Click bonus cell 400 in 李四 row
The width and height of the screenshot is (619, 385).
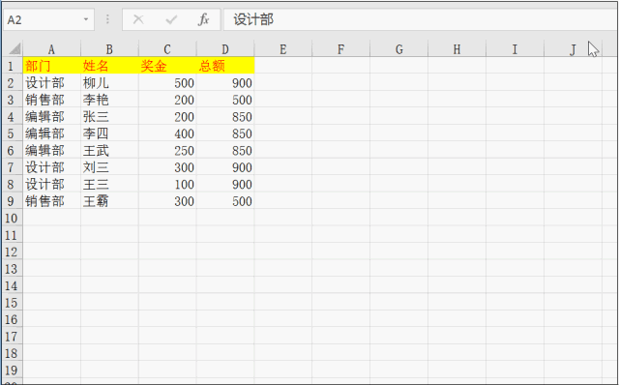tap(167, 133)
